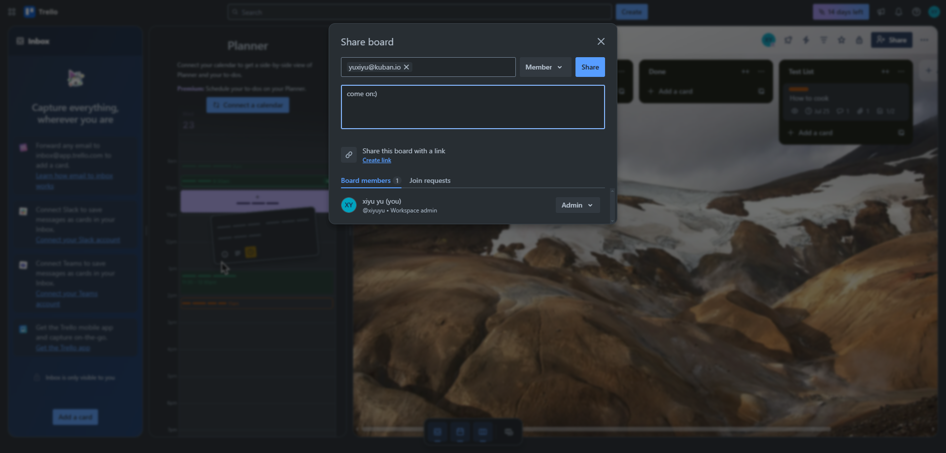The height and width of the screenshot is (453, 946).
Task: Star the board with the star icon
Action: (x=842, y=40)
